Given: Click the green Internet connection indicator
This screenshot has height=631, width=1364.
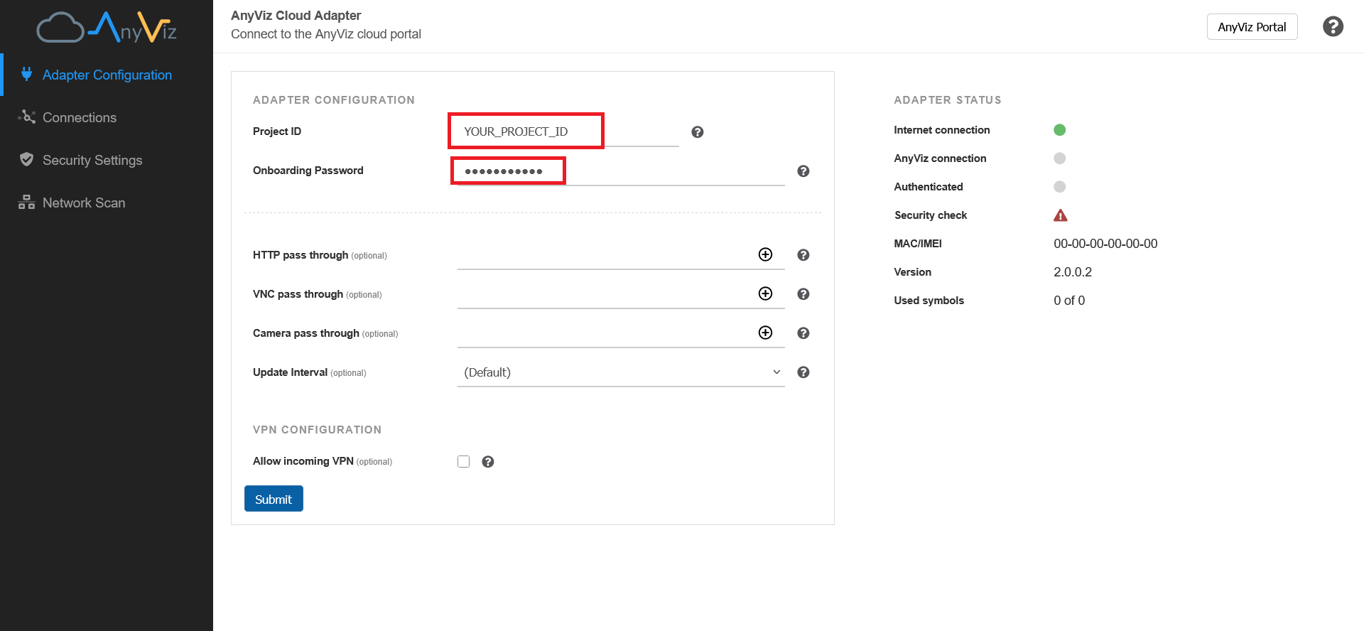Looking at the screenshot, I should [x=1059, y=129].
